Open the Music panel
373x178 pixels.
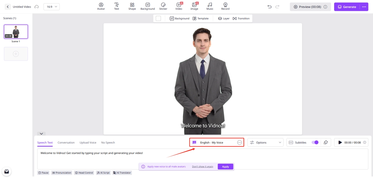tap(210, 6)
